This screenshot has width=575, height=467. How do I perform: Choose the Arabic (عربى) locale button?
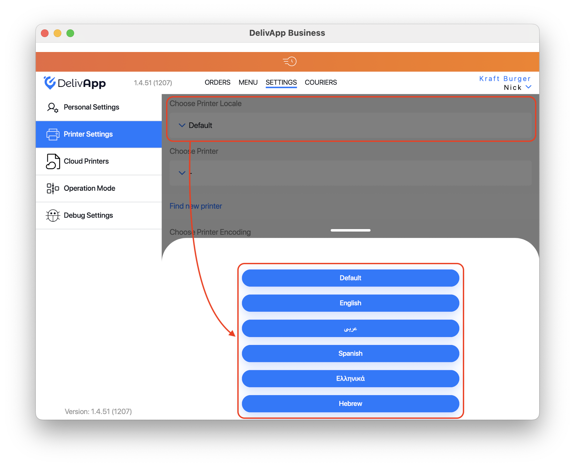[x=350, y=328]
